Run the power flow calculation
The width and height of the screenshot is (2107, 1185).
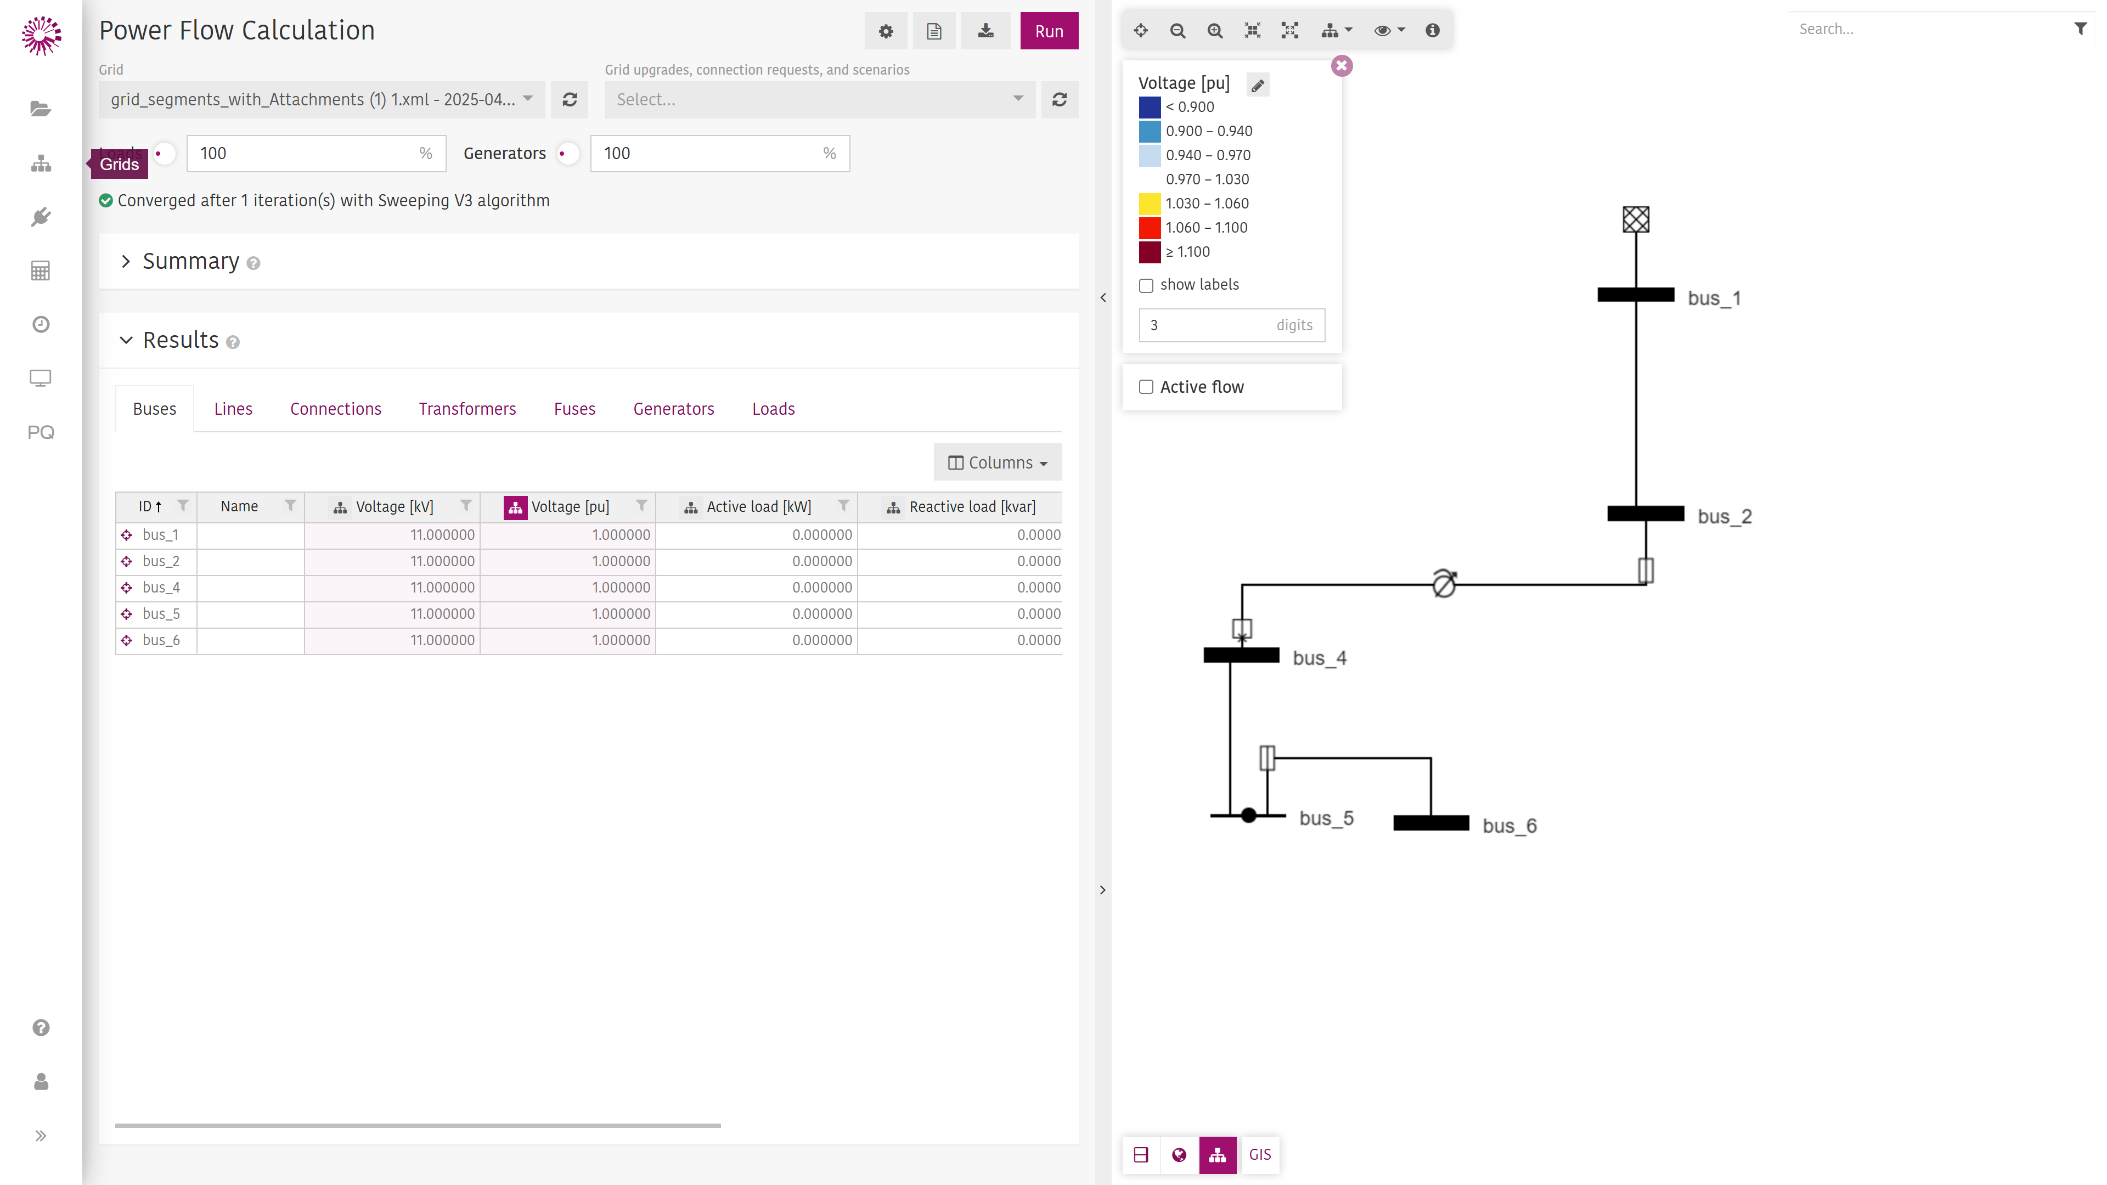[1049, 31]
